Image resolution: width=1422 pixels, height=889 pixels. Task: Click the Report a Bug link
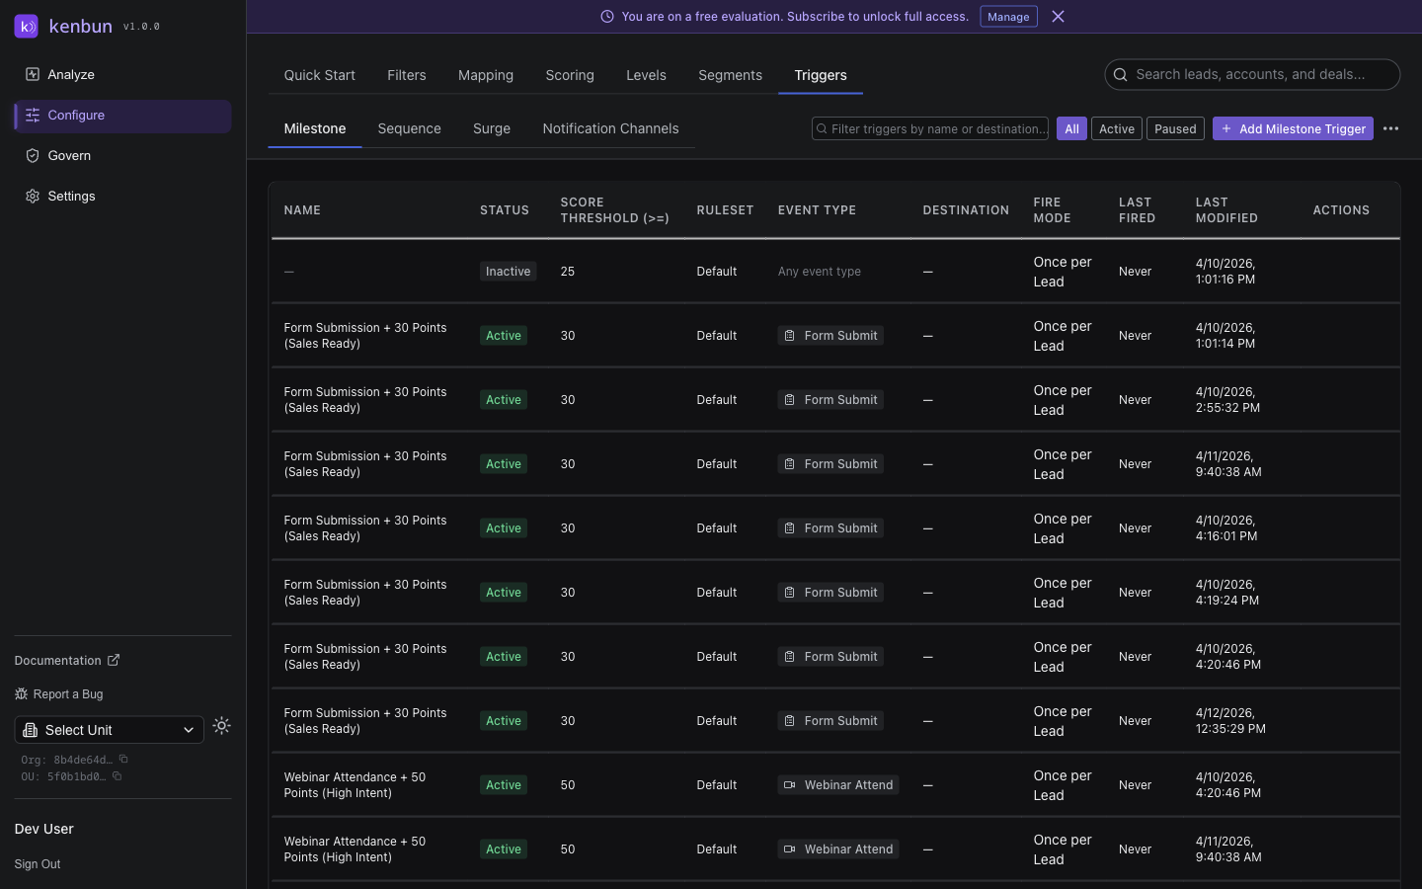59,694
